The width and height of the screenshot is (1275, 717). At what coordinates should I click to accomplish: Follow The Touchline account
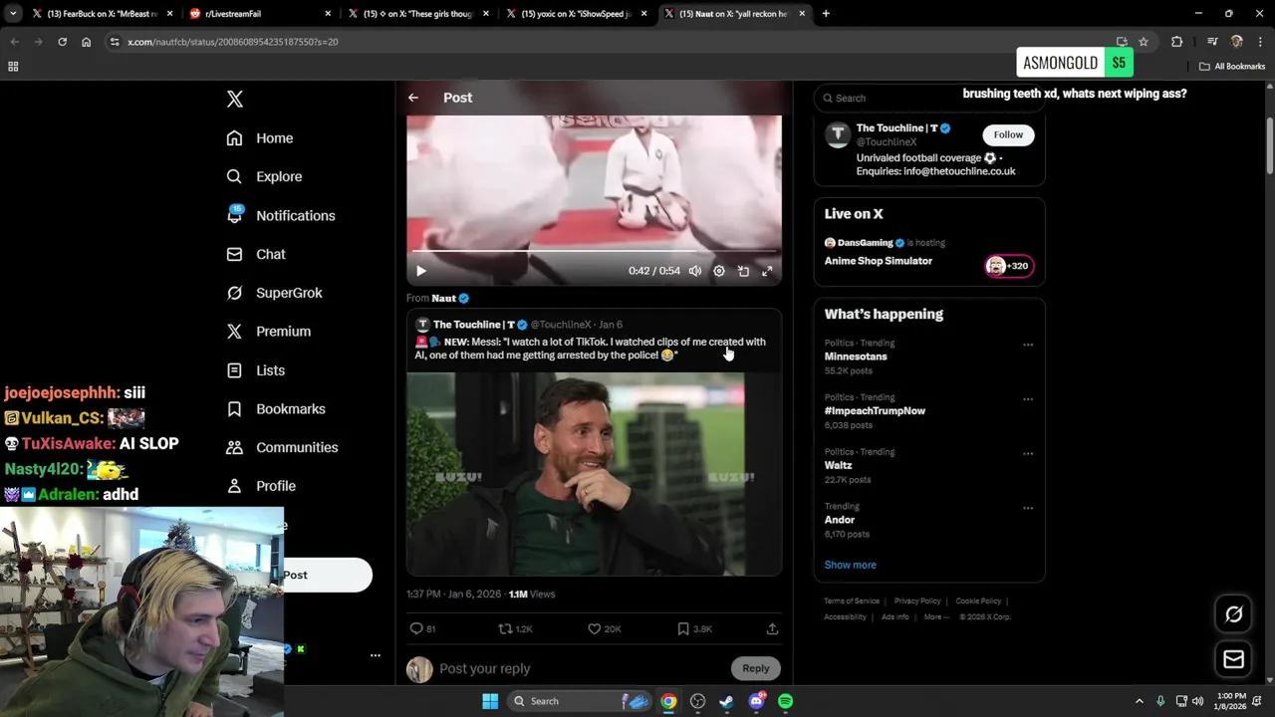1008,134
